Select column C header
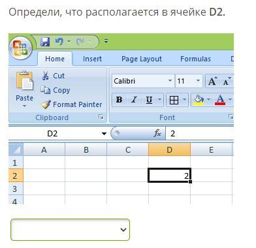 coord(128,149)
